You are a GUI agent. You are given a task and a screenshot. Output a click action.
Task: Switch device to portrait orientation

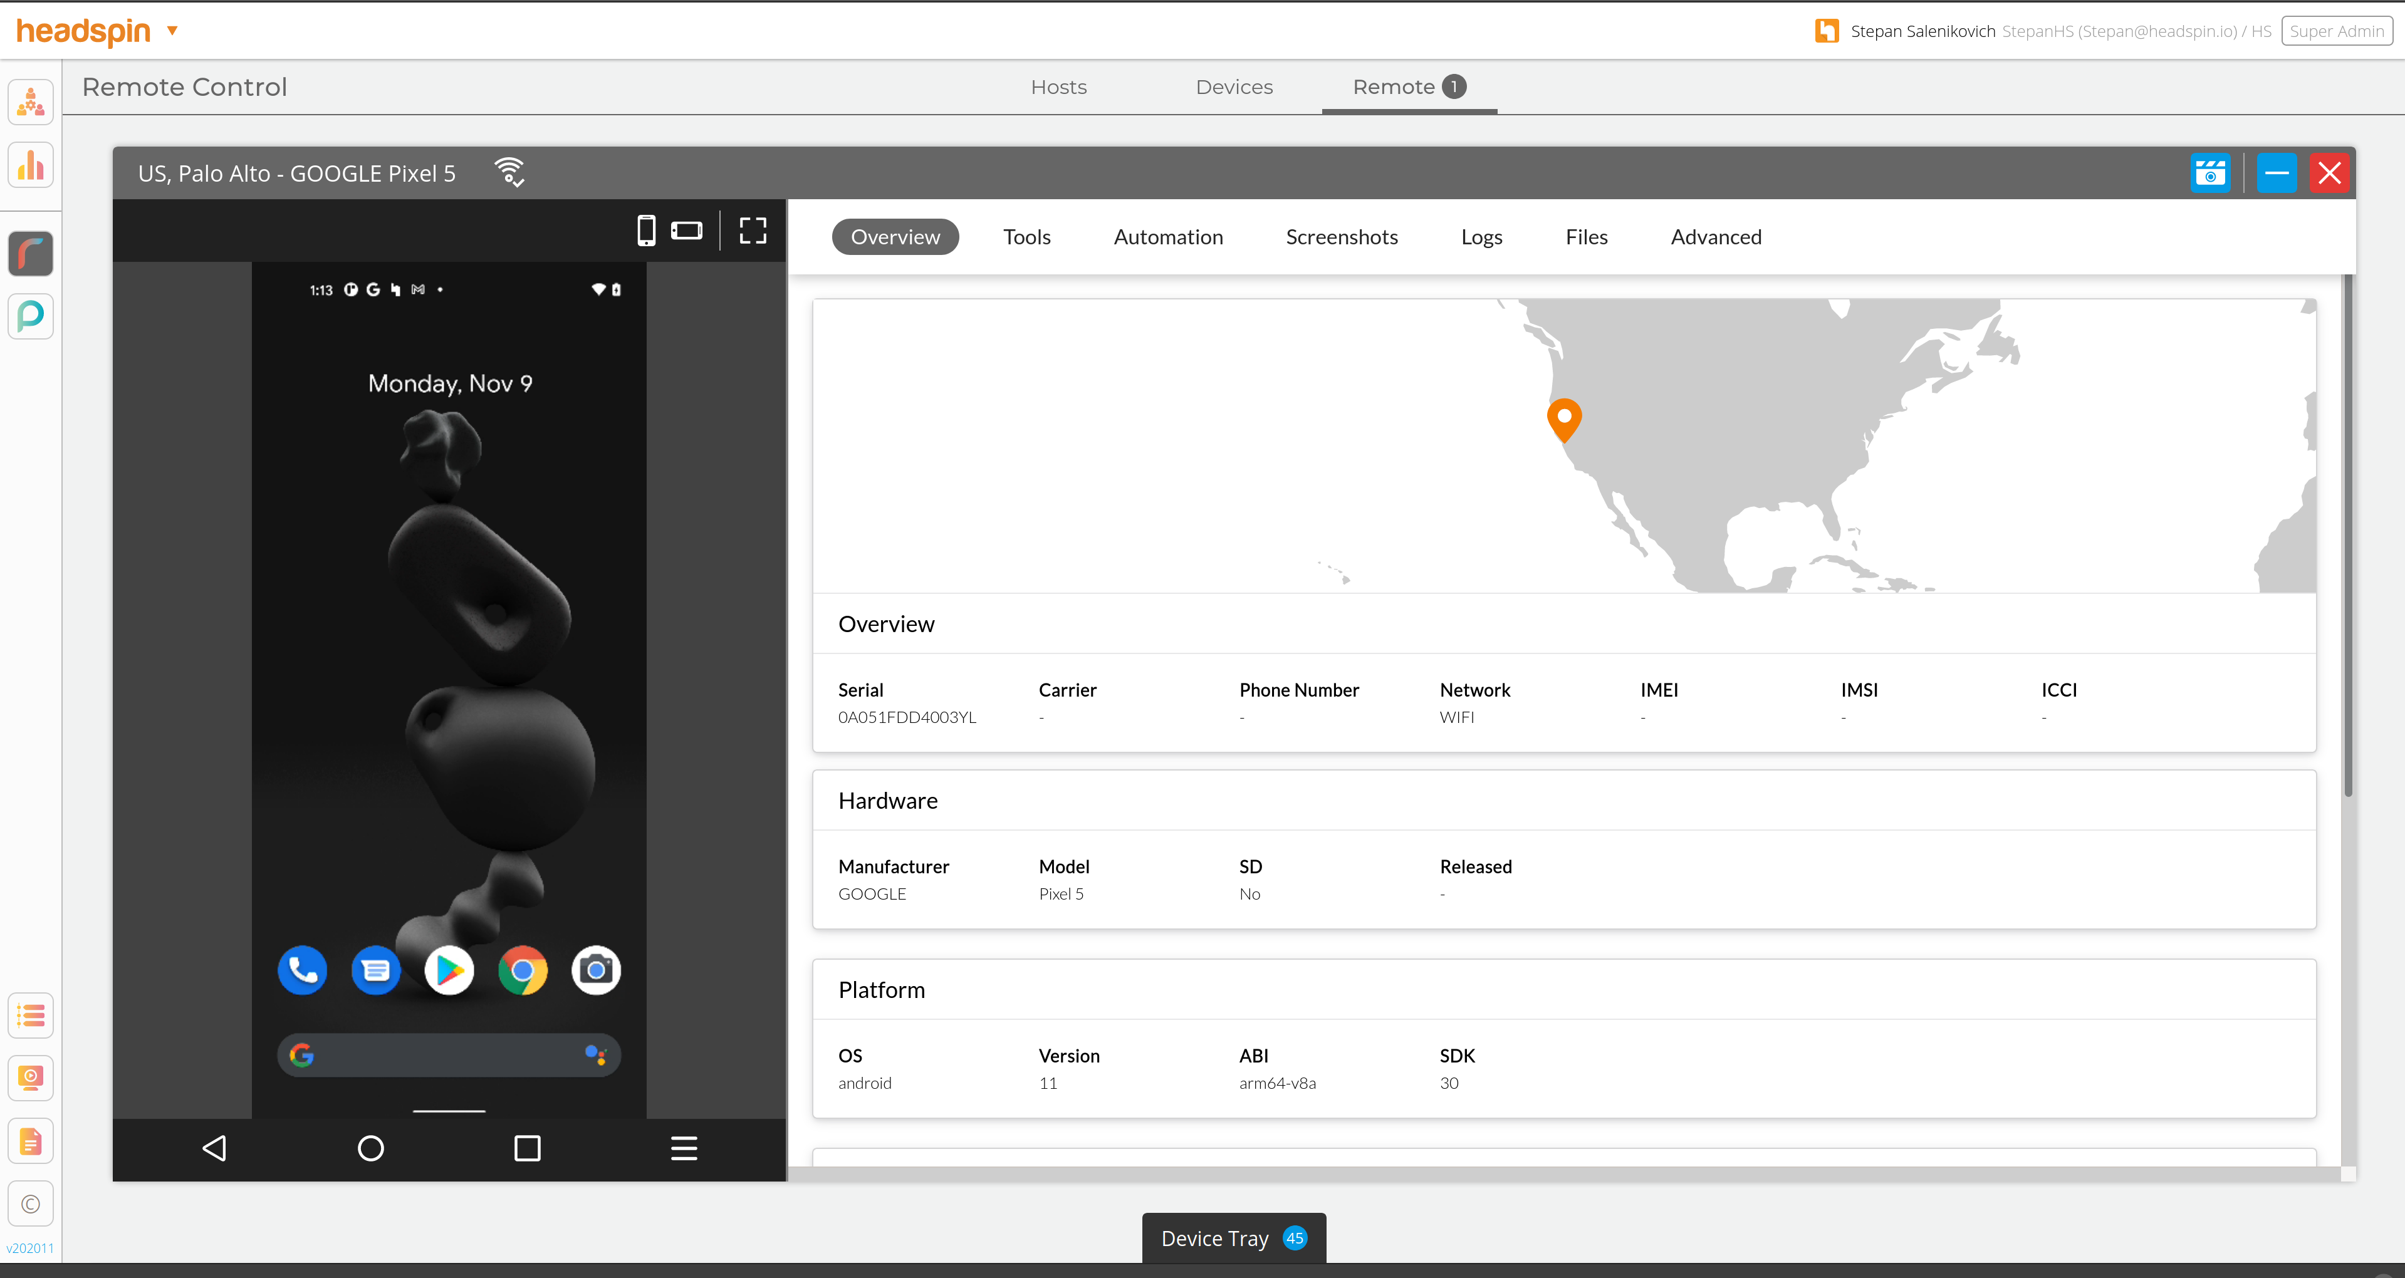coord(646,231)
